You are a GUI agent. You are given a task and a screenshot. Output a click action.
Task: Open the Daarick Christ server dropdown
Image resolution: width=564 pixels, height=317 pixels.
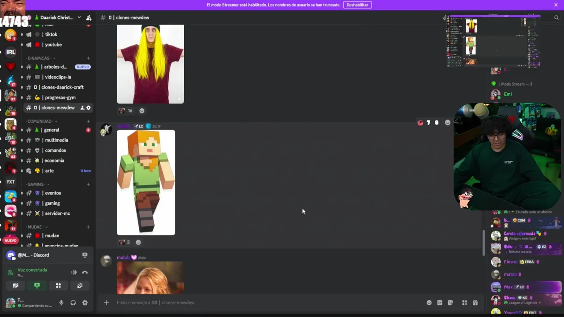pyautogui.click(x=79, y=18)
